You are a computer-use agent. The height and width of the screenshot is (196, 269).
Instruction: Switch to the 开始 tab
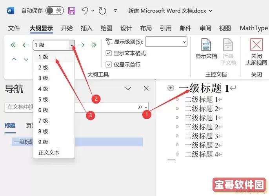click(x=67, y=28)
